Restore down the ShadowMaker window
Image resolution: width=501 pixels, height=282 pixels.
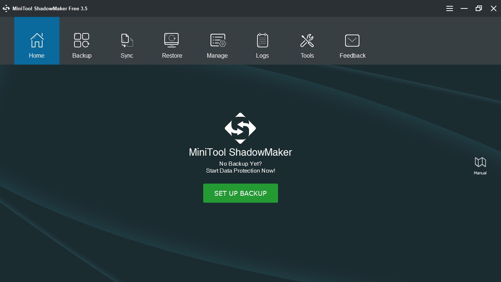click(x=479, y=8)
